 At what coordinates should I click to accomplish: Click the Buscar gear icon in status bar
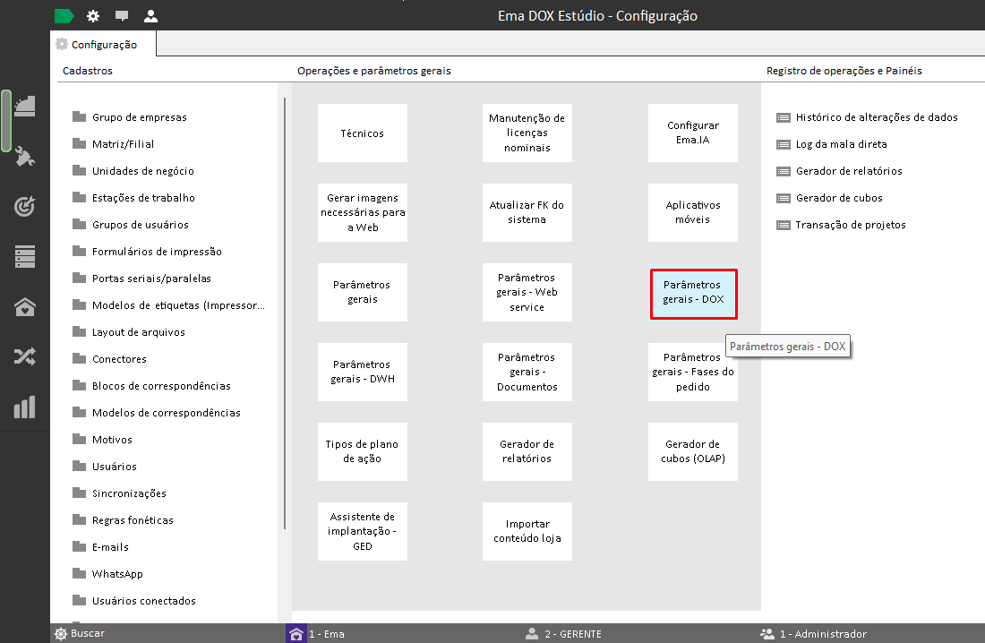(61, 633)
